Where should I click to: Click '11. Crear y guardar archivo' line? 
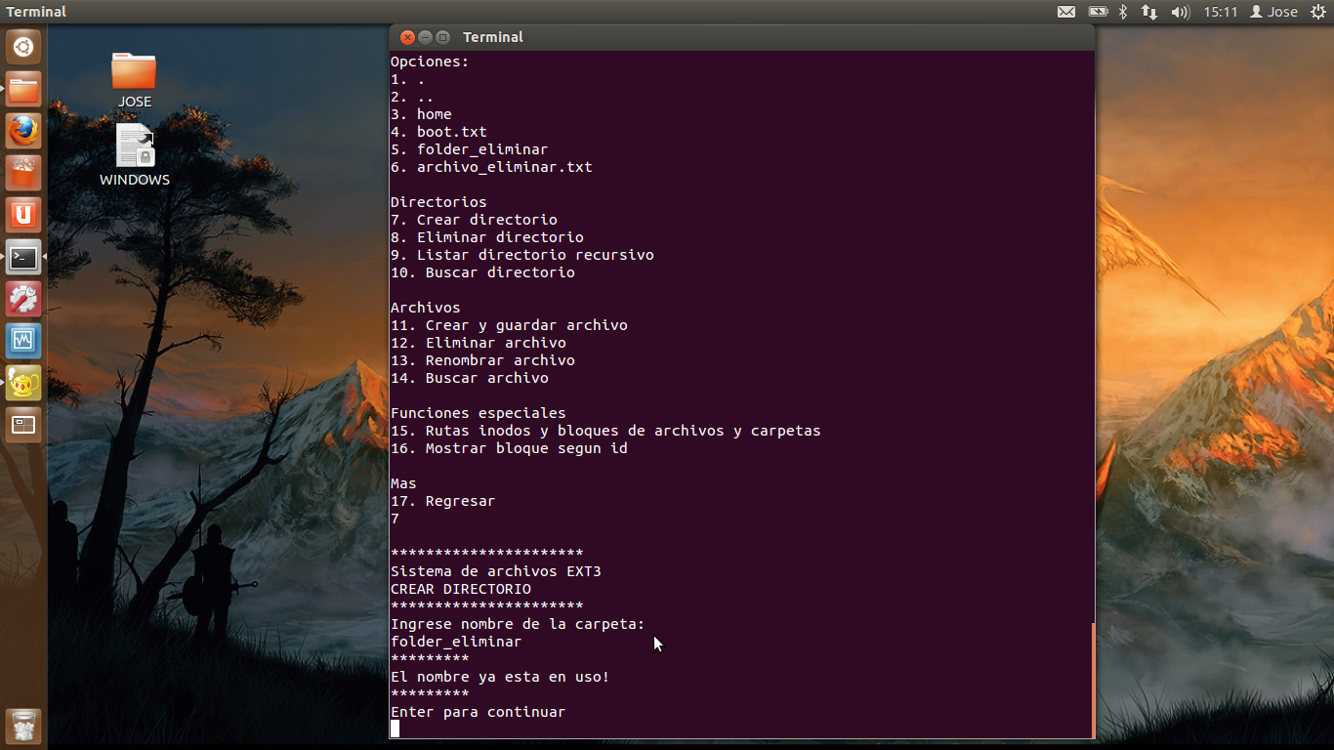509,325
